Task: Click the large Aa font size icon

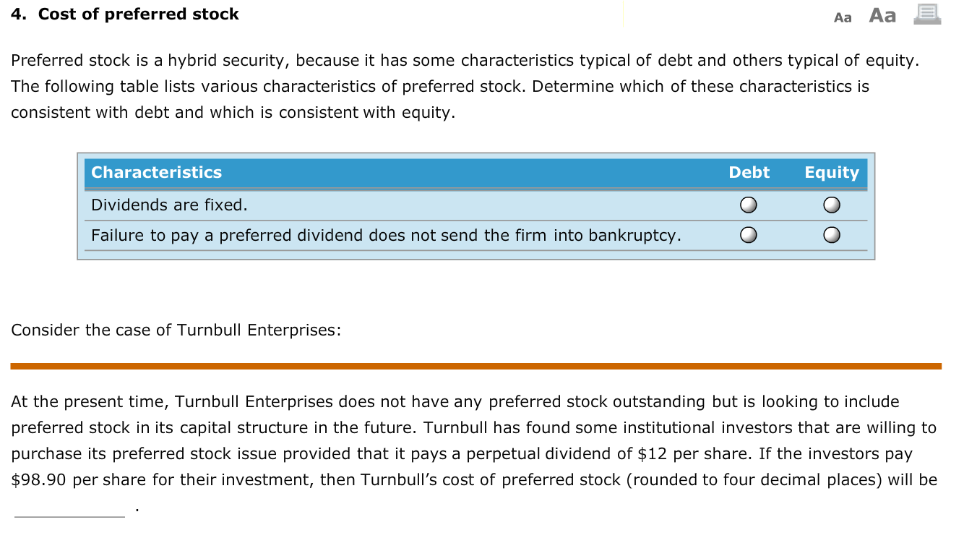Action: [x=881, y=14]
